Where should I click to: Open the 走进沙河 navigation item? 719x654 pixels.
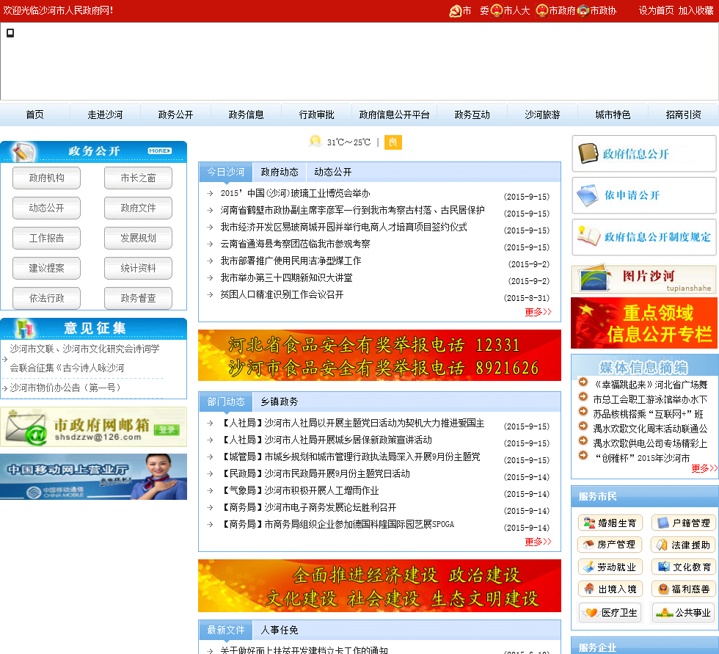[105, 115]
